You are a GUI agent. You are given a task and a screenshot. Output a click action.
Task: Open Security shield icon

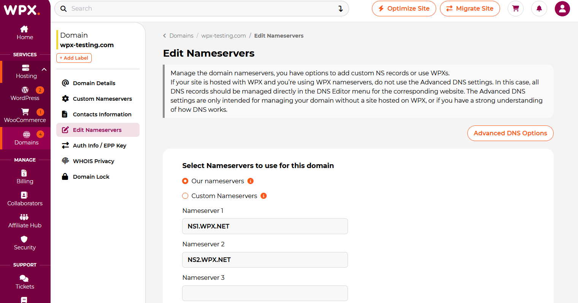pos(24,239)
